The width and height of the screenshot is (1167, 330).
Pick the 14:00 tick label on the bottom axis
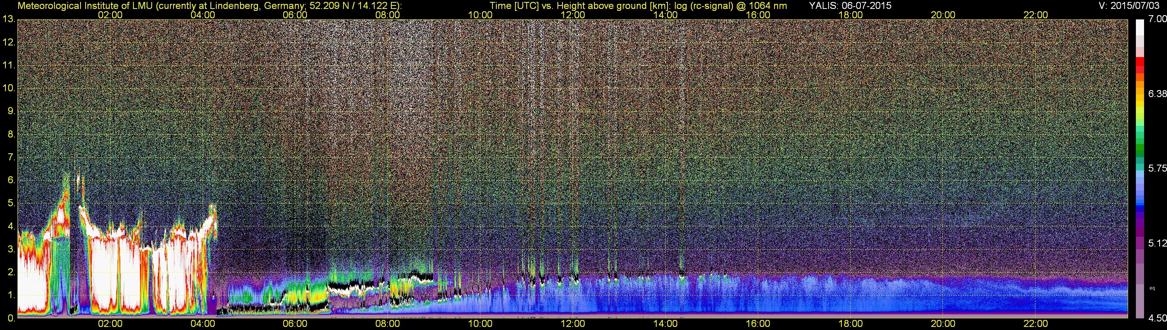coord(665,324)
